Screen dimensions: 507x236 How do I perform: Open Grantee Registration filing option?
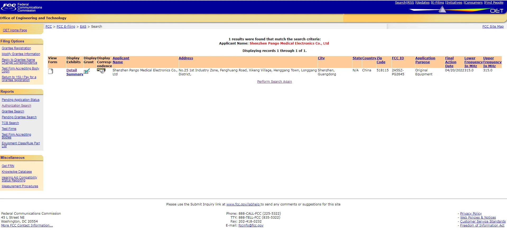16,48
